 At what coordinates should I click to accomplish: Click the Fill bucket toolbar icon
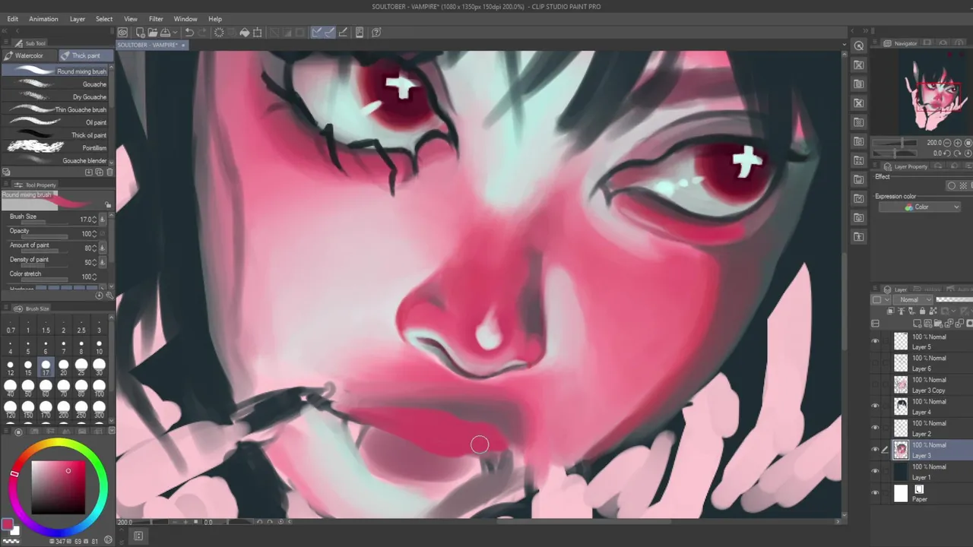(245, 33)
